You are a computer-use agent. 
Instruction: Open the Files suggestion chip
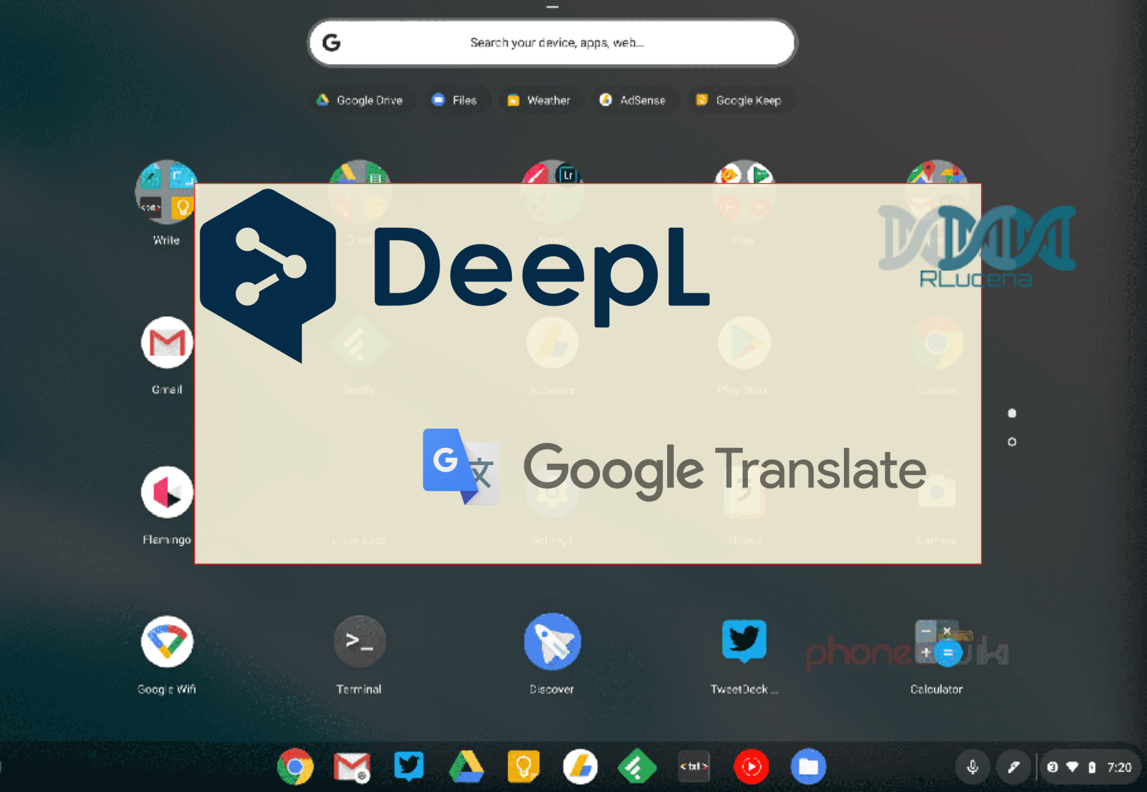pos(455,100)
